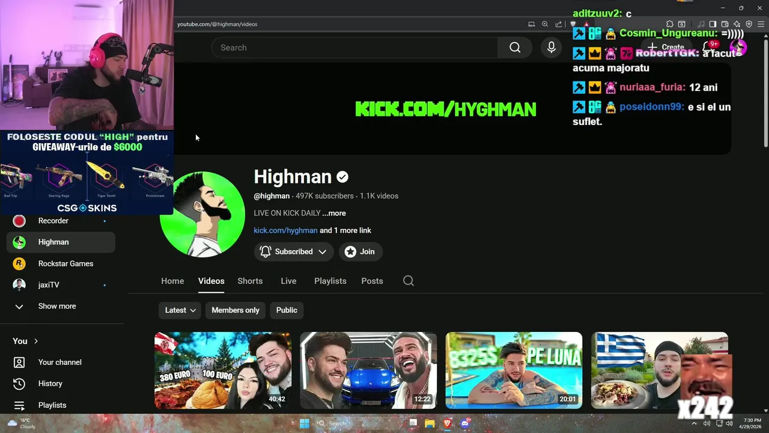Click the share page icon in address bar
The height and width of the screenshot is (433, 769).
pos(559,24)
